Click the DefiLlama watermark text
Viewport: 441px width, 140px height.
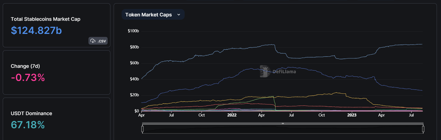284,72
